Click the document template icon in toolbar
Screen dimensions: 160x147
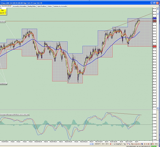pos(151,144)
